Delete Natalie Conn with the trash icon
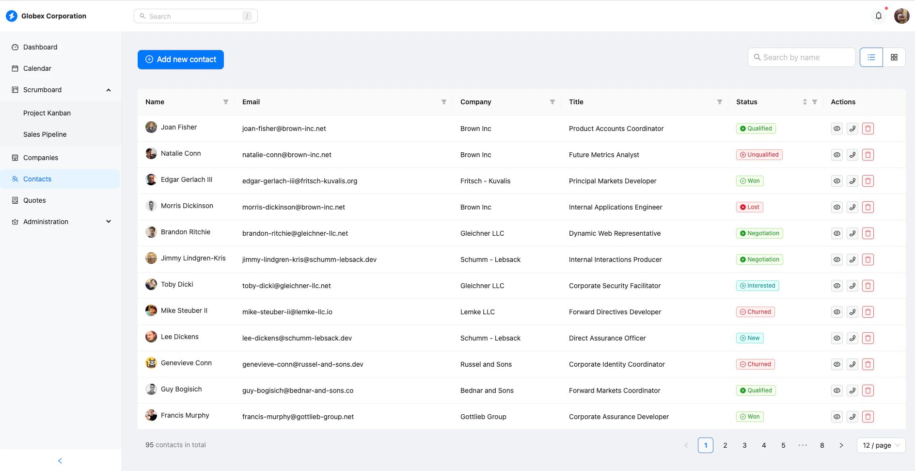The image size is (915, 471). 868,154
